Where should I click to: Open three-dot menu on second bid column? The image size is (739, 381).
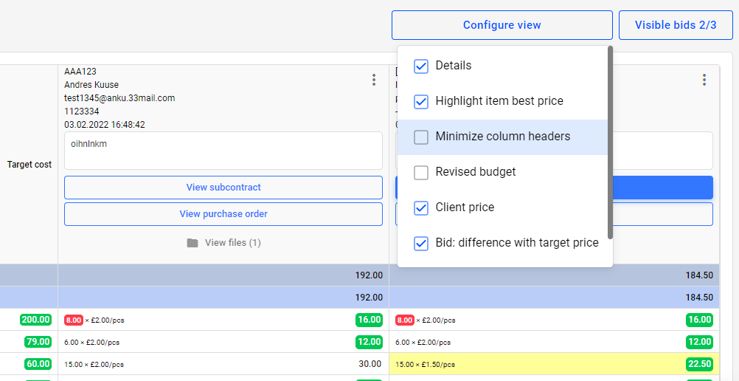[x=704, y=80]
